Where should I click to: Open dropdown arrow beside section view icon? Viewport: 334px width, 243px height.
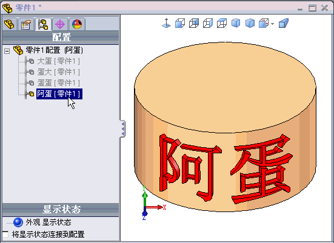(273, 24)
